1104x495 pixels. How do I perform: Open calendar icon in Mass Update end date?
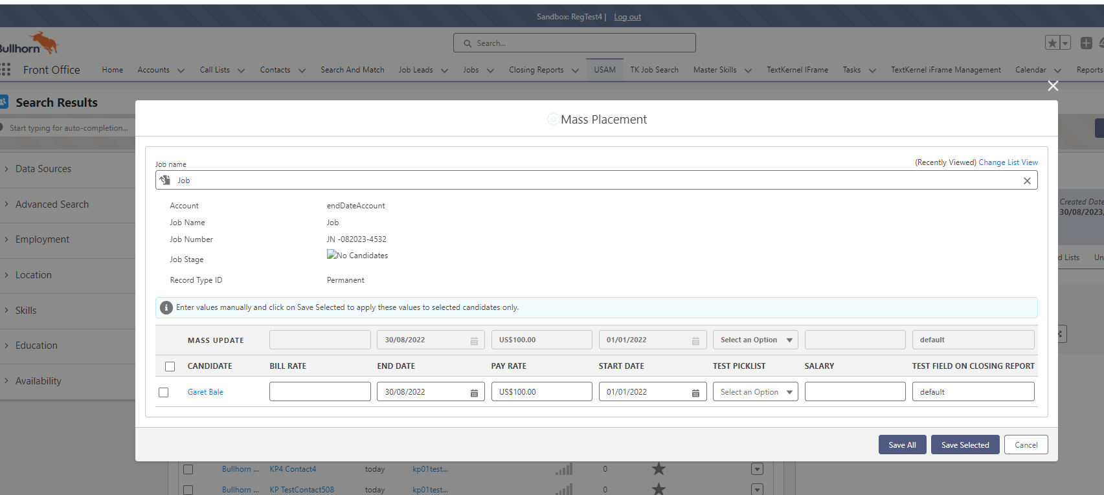474,341
